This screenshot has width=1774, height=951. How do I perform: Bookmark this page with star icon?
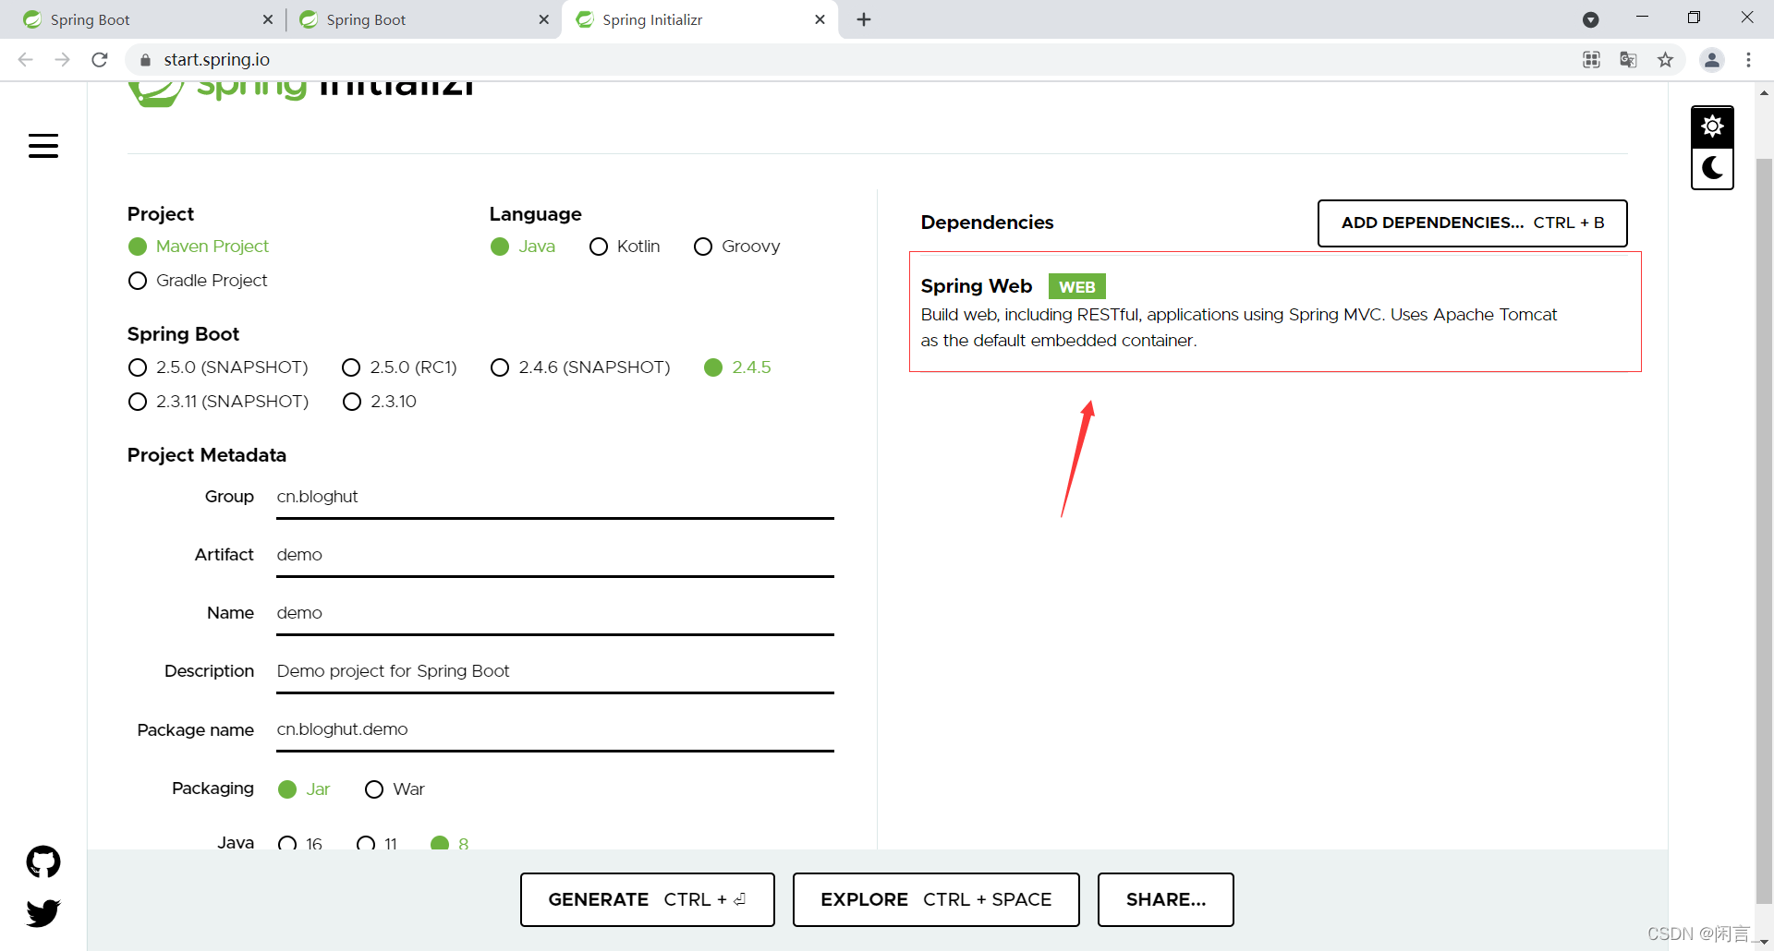tap(1665, 60)
